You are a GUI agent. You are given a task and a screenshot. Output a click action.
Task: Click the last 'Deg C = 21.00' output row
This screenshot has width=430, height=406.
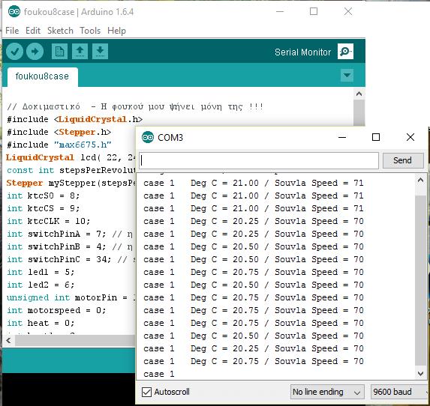pyautogui.click(x=254, y=208)
